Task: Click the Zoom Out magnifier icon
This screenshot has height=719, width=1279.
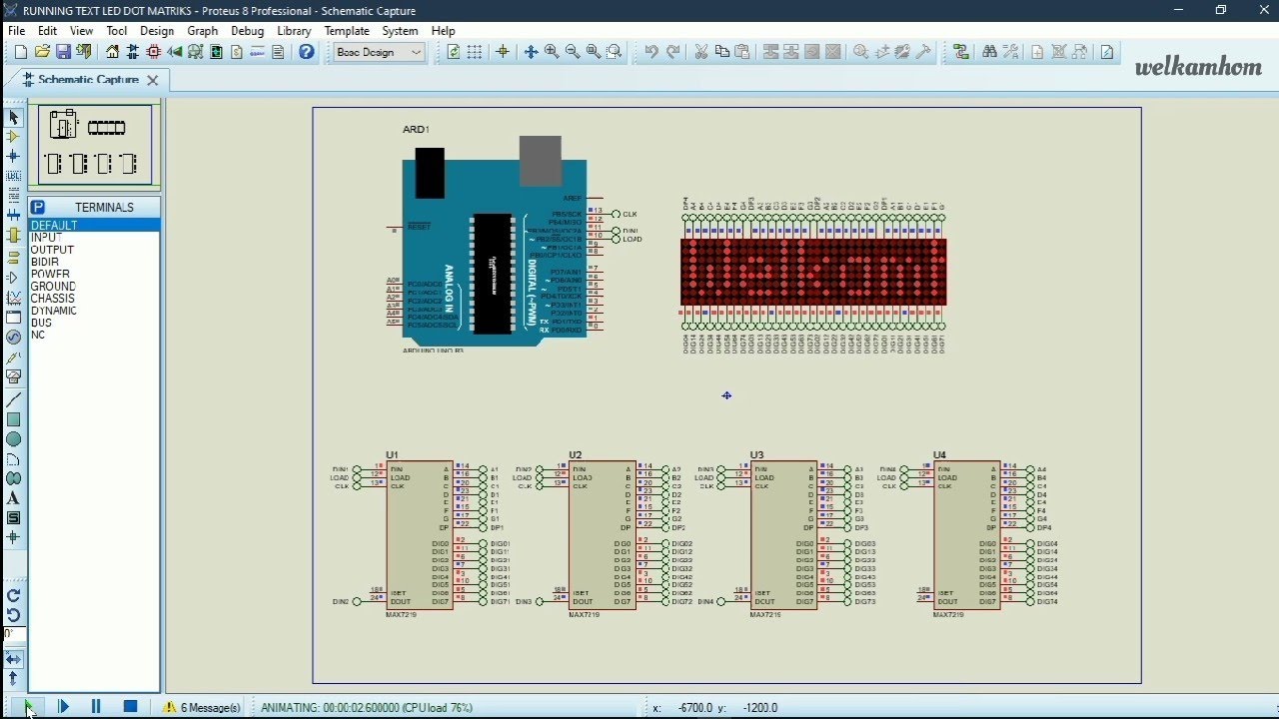Action: [573, 52]
